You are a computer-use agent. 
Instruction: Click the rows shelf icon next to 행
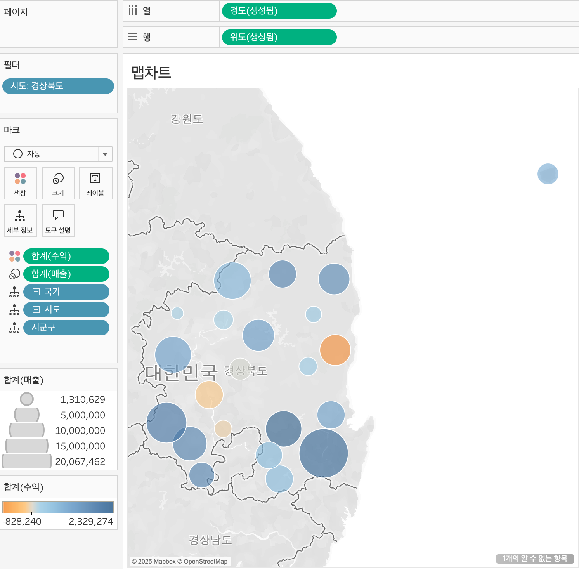pyautogui.click(x=133, y=37)
